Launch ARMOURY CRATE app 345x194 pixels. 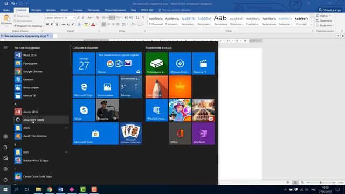pyautogui.click(x=42, y=120)
